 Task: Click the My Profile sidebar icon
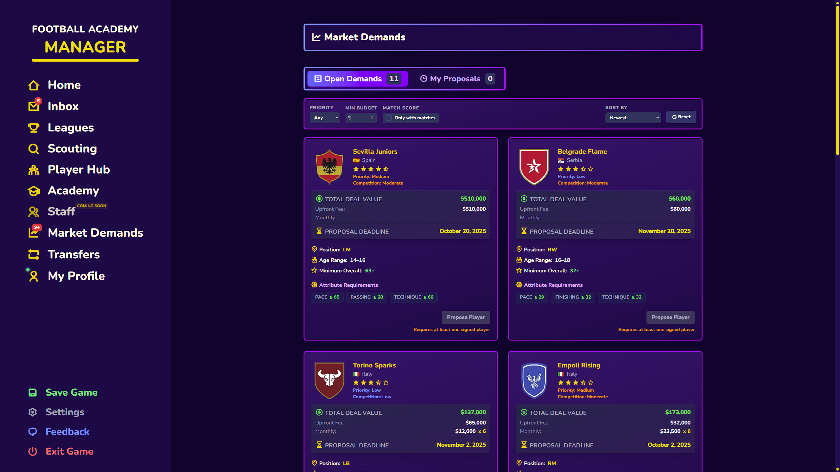tap(33, 276)
